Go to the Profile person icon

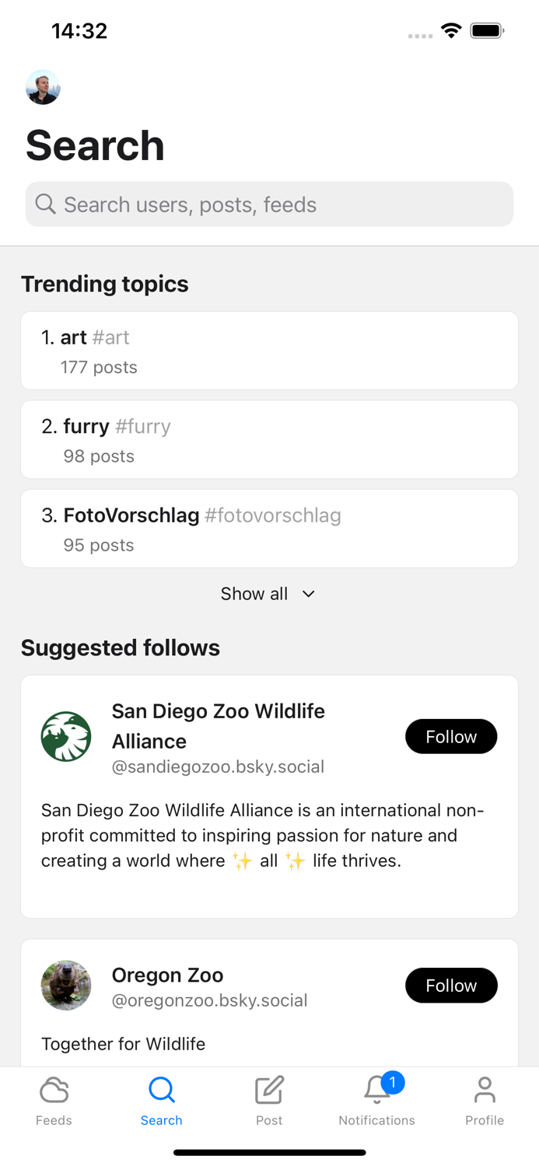coord(485,1091)
